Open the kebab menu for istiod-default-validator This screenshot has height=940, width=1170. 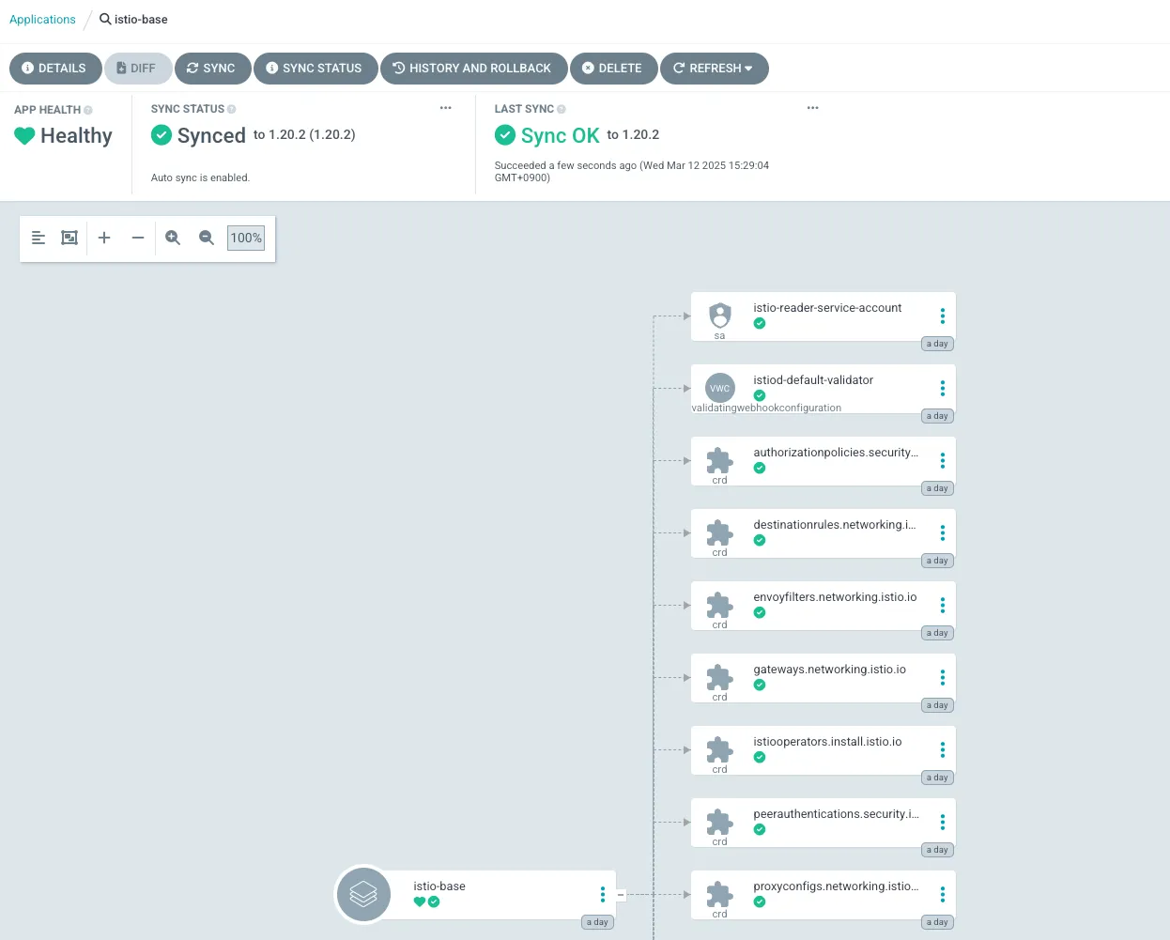(943, 389)
